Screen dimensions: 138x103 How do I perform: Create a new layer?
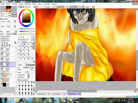pyautogui.click(x=2, y=43)
